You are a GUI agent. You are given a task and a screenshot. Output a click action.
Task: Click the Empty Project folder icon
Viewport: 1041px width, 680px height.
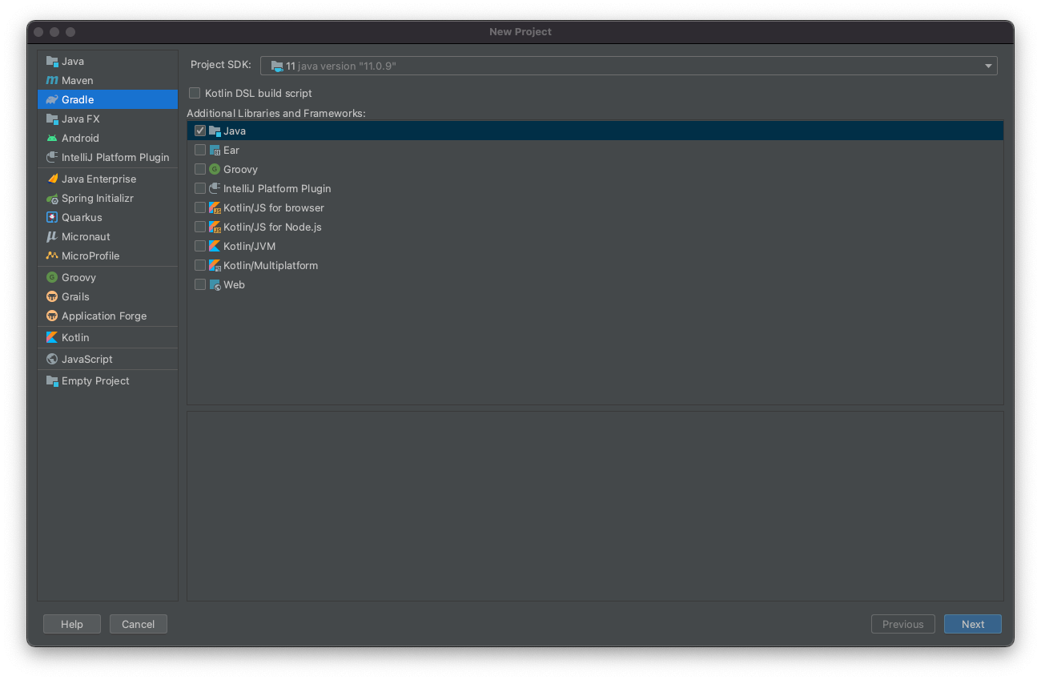[52, 380]
